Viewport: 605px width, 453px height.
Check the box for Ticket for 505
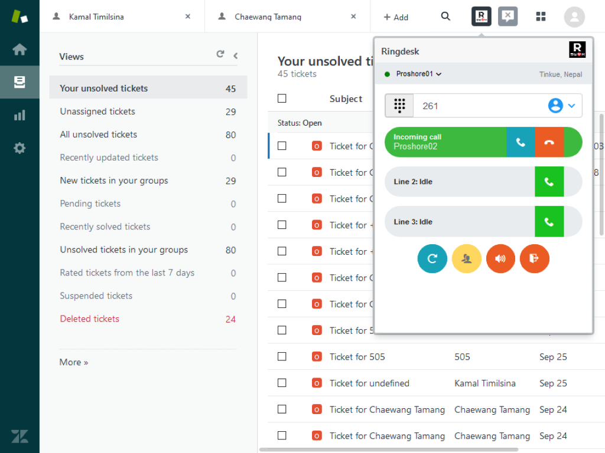[x=282, y=356]
